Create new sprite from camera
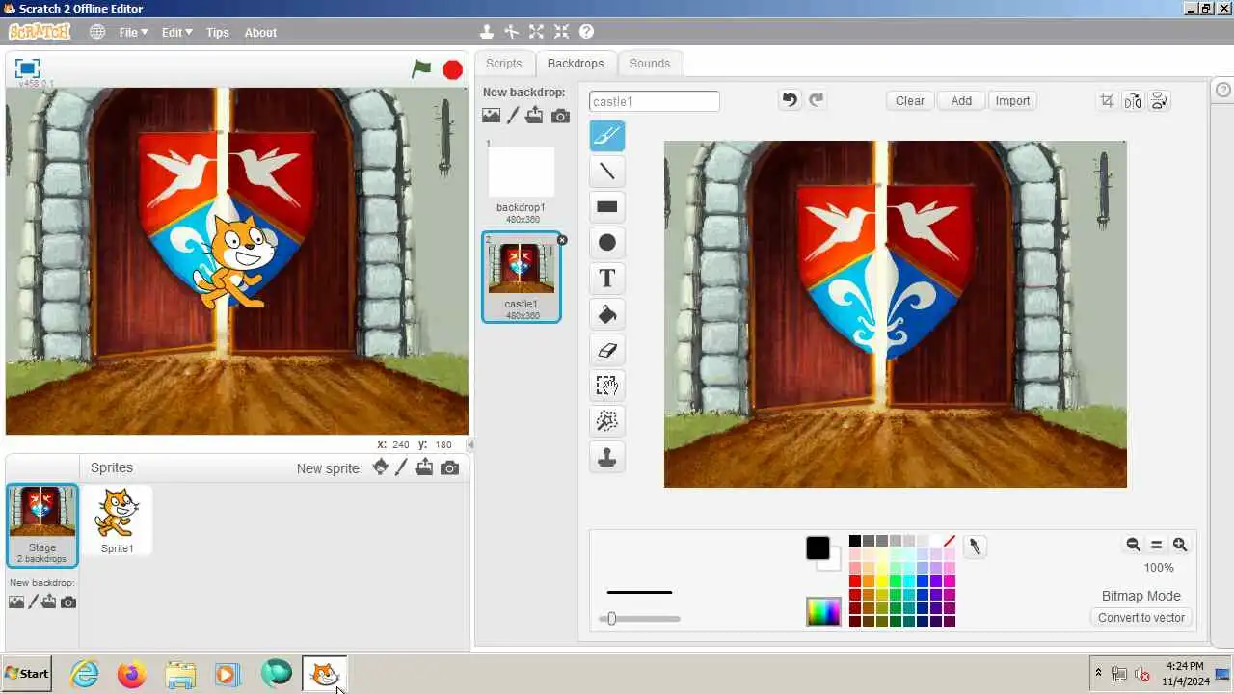The image size is (1234, 694). pos(449,467)
